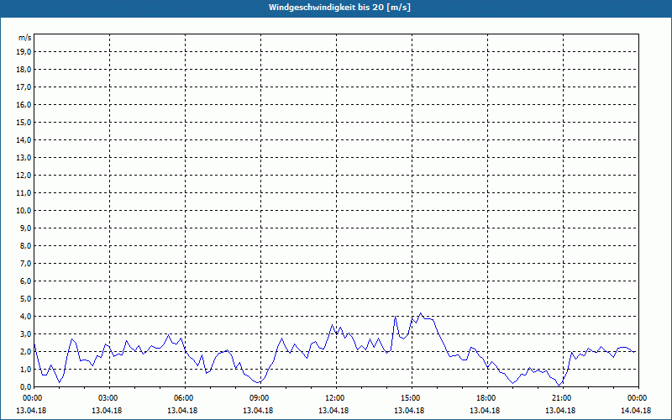Select the 11,0 y-axis value
672x420 pixels.
[x=24, y=193]
